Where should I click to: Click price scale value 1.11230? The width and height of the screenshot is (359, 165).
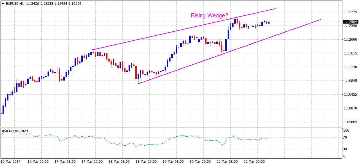click(x=350, y=67)
